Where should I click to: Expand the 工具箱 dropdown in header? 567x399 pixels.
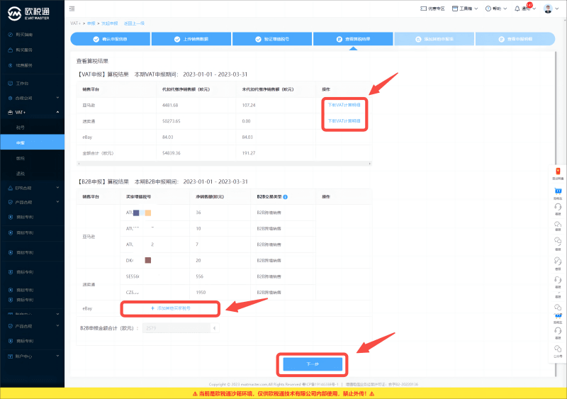click(x=465, y=9)
